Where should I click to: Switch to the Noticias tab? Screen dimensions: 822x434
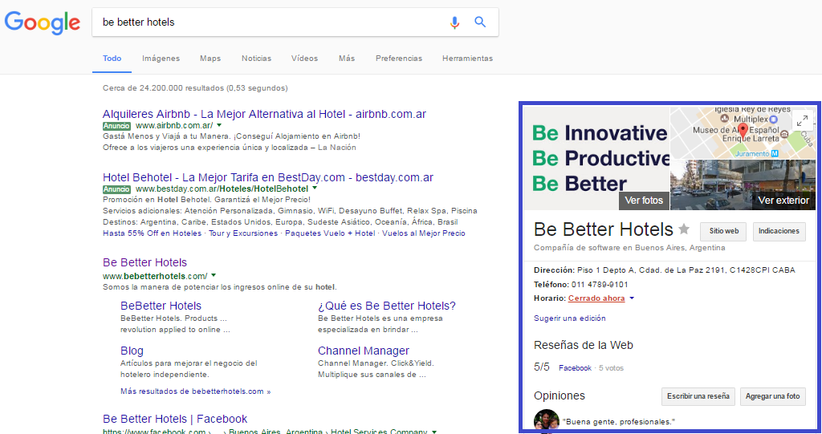(256, 59)
